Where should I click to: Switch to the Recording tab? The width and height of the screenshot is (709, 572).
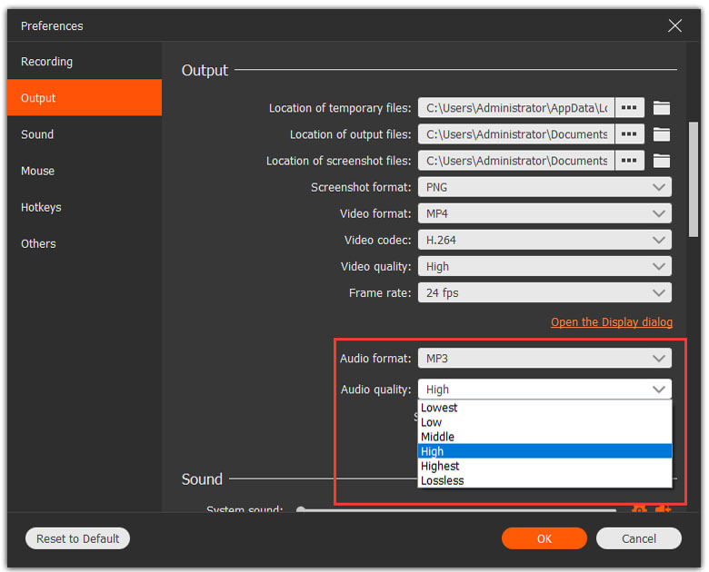point(85,62)
